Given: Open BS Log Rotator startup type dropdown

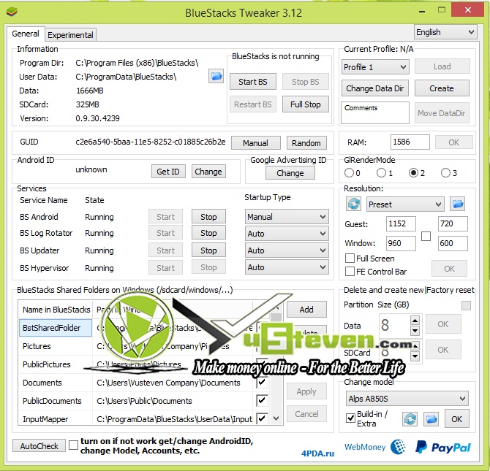Looking at the screenshot, I should (x=287, y=234).
